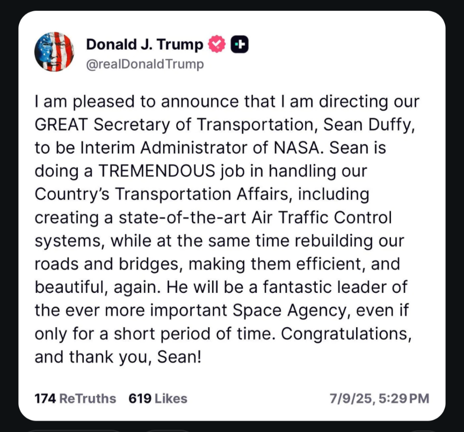Open the @realDonaldTrump handle link
This screenshot has width=464, height=432.
pos(145,64)
